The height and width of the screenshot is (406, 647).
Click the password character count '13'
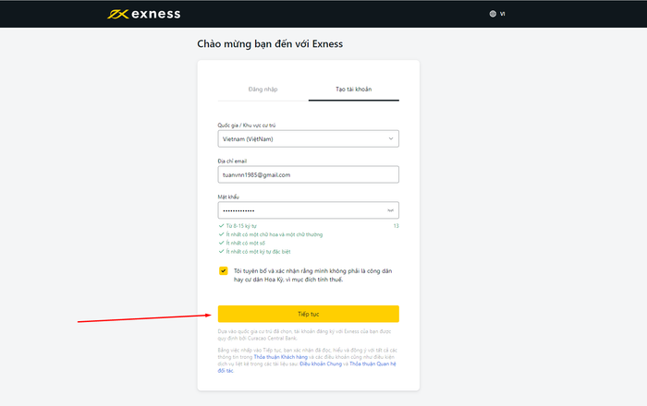click(397, 226)
